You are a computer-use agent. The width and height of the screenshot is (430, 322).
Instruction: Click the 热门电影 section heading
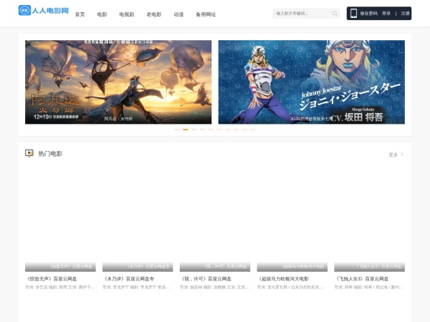tap(50, 154)
